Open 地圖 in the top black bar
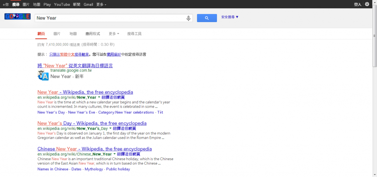The width and height of the screenshot is (377, 177). coord(36,4)
